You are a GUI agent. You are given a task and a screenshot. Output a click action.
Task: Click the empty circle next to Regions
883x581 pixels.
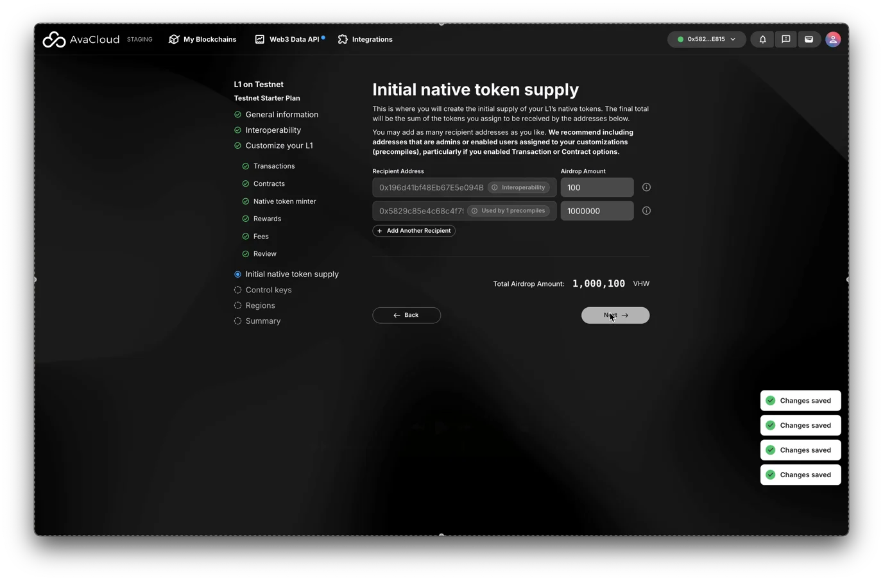[x=237, y=305]
